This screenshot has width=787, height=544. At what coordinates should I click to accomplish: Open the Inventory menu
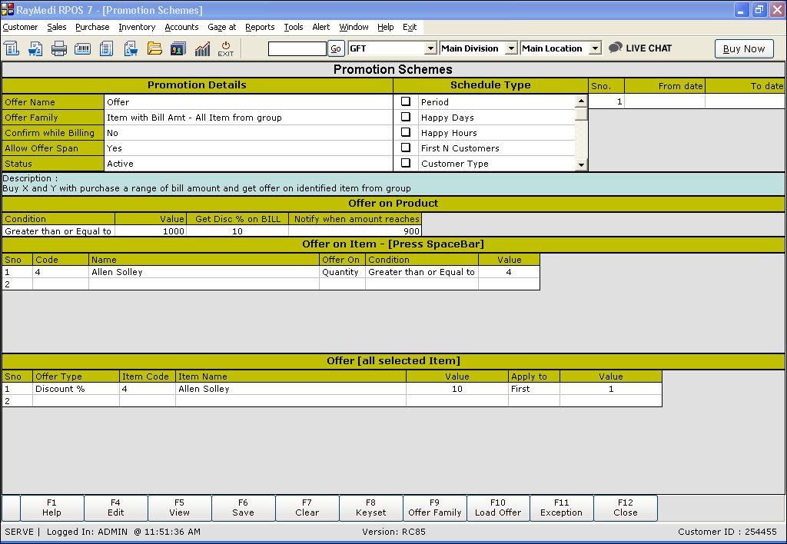(137, 27)
